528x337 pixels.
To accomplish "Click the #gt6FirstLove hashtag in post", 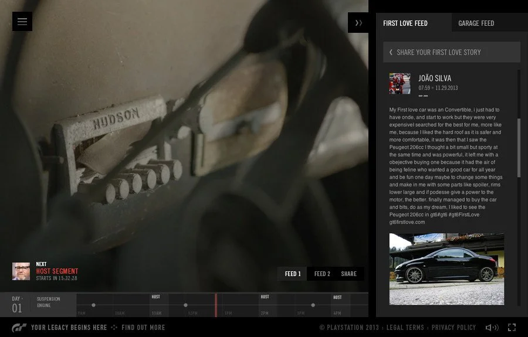I will point(463,215).
